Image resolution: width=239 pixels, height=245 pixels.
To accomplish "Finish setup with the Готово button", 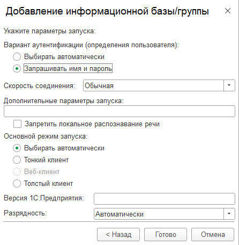I will (x=166, y=234).
